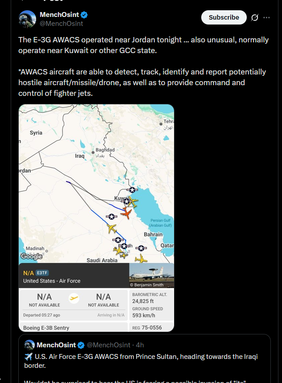Viewport: 282px width, 383px height.
Task: Open the E-3 Sentry aircraft photo thumbnail
Action: [152, 275]
